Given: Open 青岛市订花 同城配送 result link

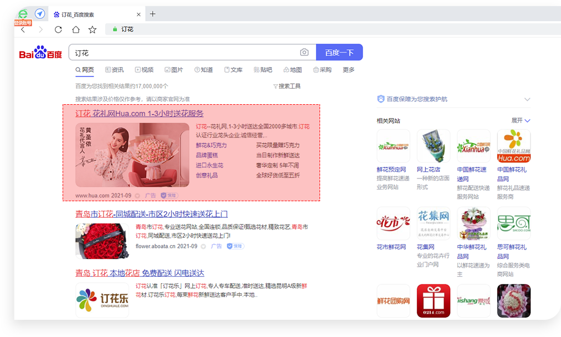Looking at the screenshot, I should pos(151,214).
